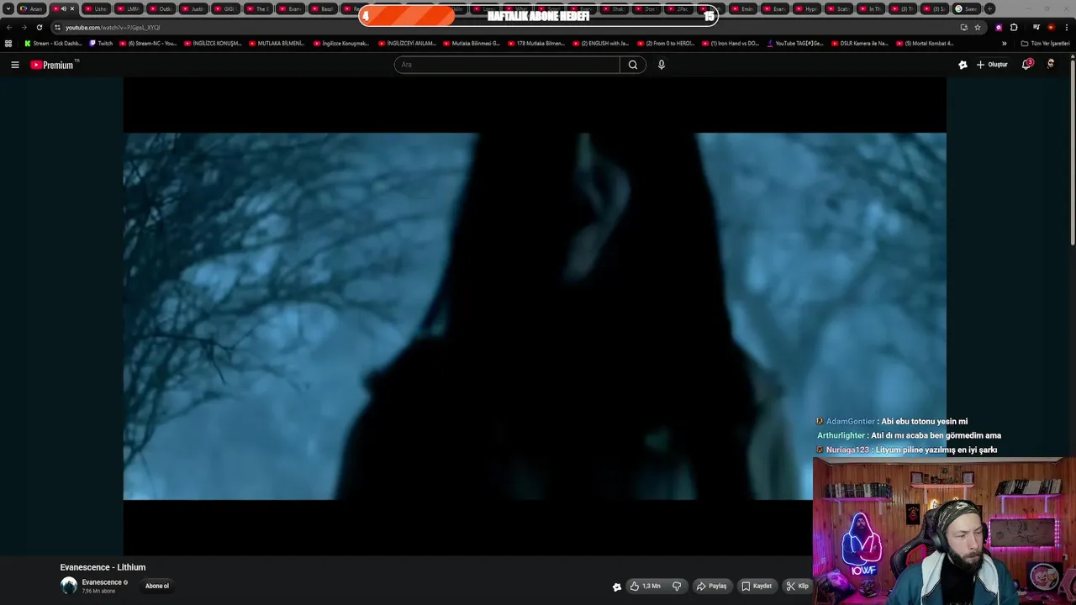Bookmark this page with the star
The width and height of the screenshot is (1076, 605).
point(978,27)
